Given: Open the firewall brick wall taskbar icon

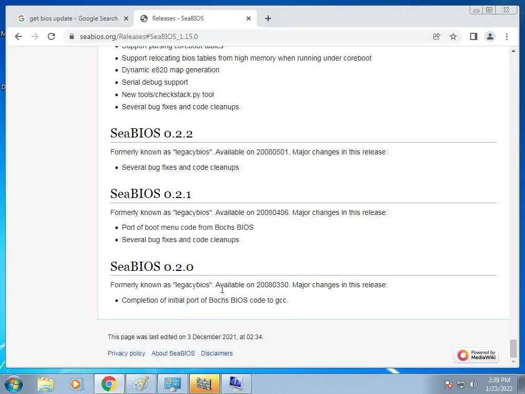Looking at the screenshot, I should (x=204, y=384).
